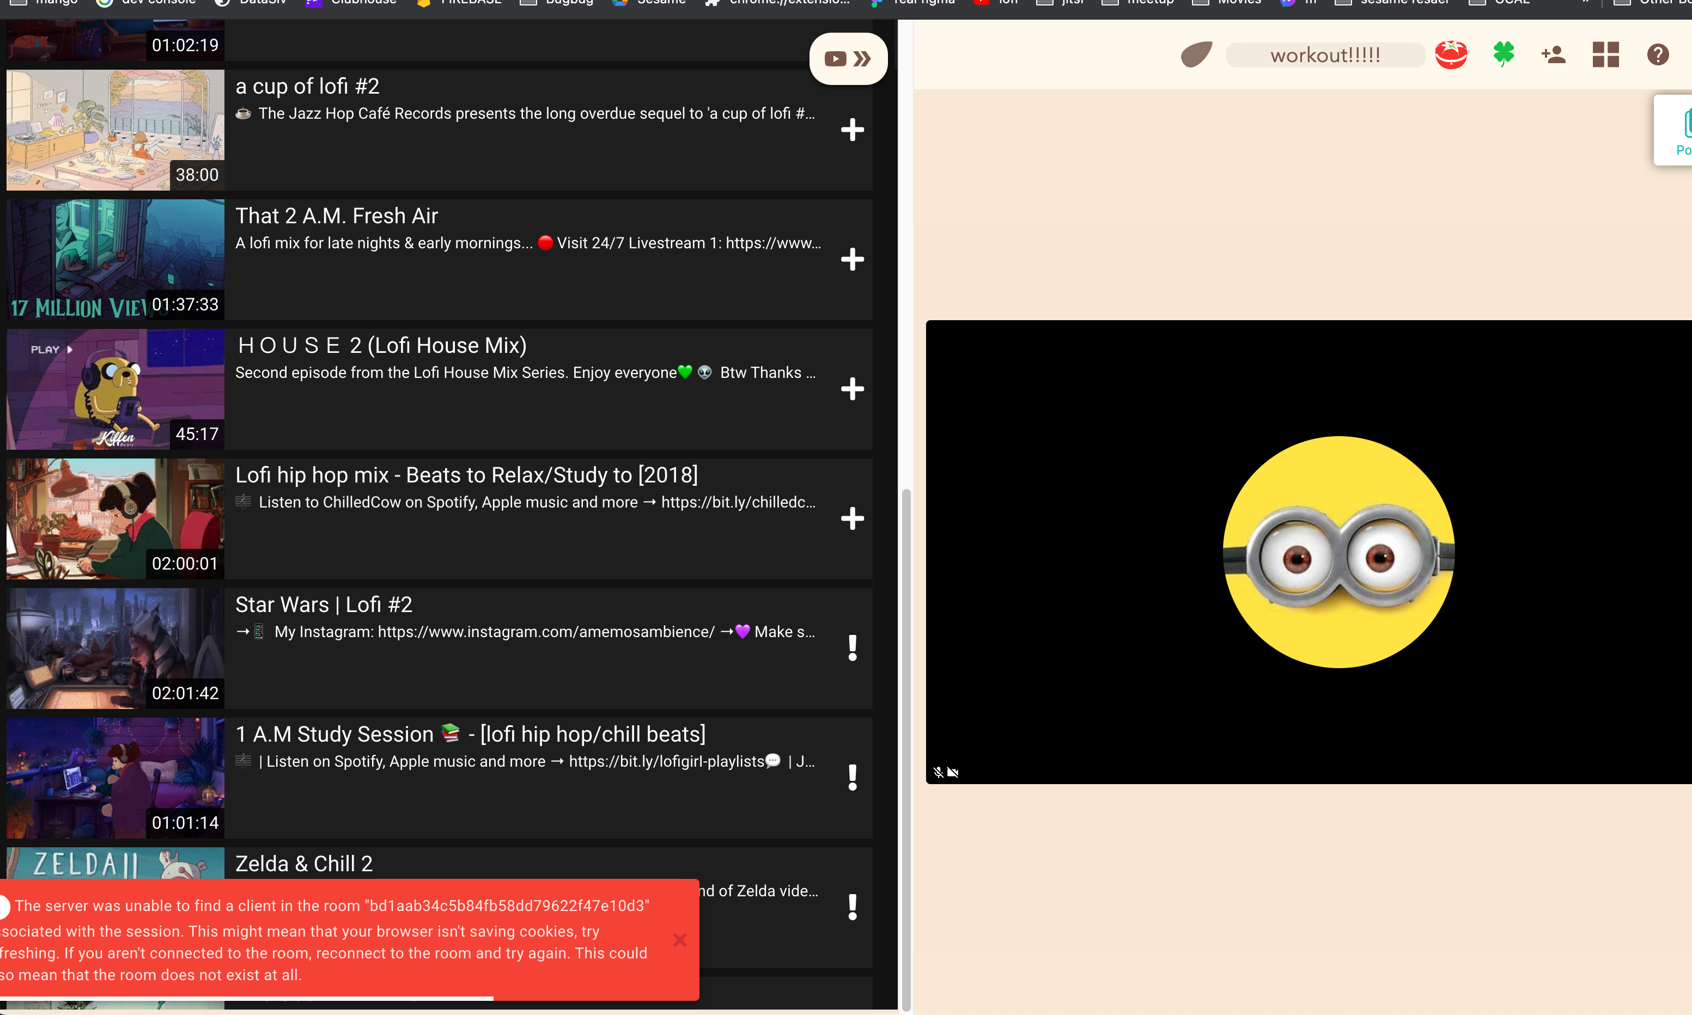
Task: Click the title 'Zelda & Chill 2'
Action: [x=304, y=864]
